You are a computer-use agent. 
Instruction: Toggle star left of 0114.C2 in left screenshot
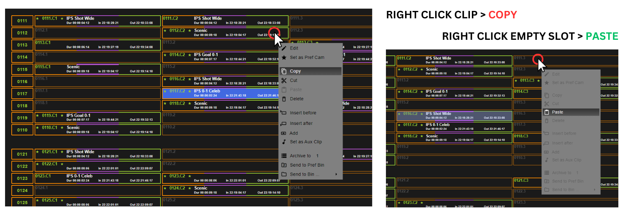165,55
